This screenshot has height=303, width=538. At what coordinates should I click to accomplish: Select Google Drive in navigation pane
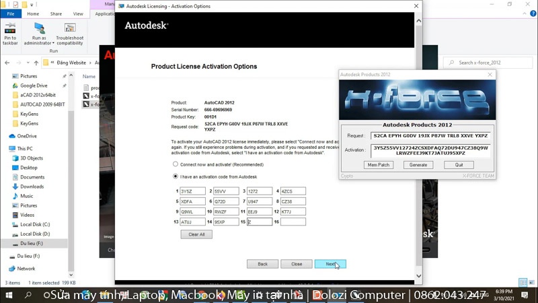34,86
